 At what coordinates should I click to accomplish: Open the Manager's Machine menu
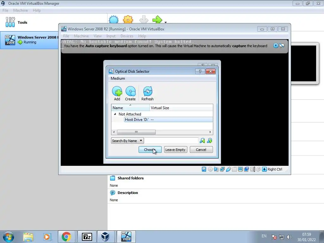coord(21,10)
